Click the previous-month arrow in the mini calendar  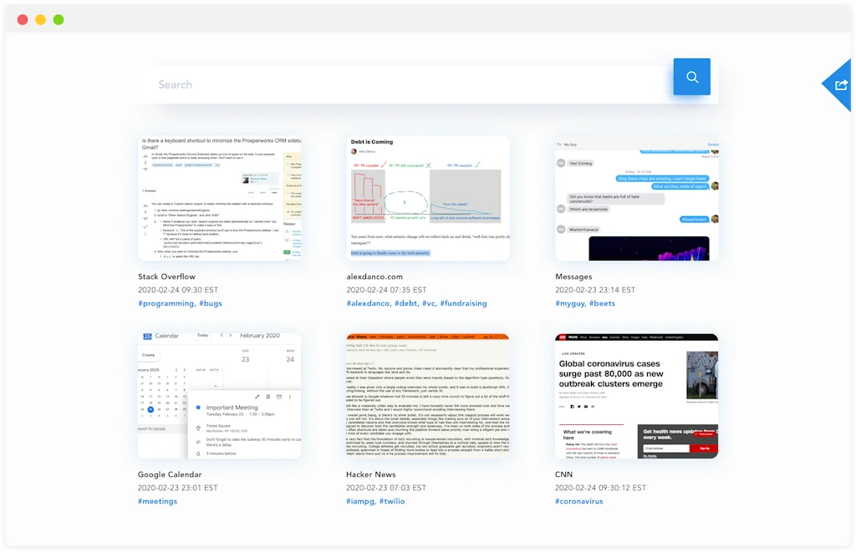(x=176, y=370)
